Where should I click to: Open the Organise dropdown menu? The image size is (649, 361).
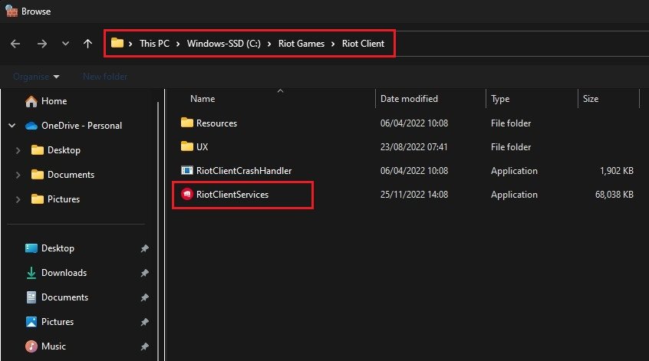[x=35, y=77]
